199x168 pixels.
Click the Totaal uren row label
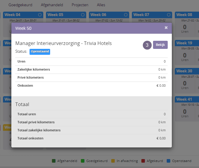click(x=27, y=114)
